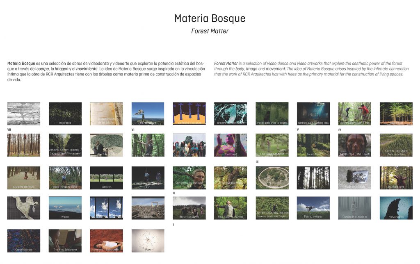Open the 'Waves' thumbnail
Screen dimensions: 420x264
click(x=65, y=208)
